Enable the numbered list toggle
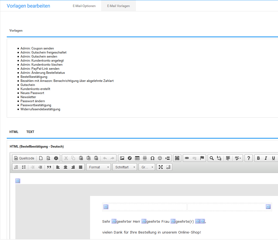The image size is (278, 240). tap(16, 167)
